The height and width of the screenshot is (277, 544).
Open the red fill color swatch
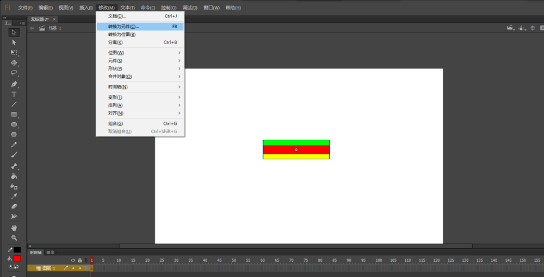(17, 259)
